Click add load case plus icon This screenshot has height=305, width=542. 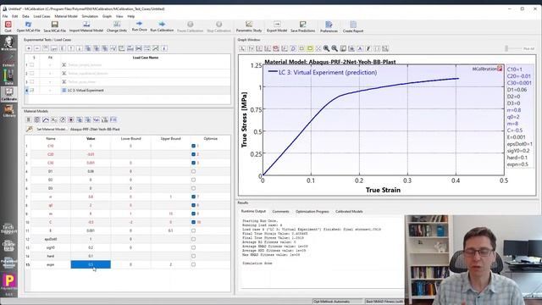tap(29, 48)
